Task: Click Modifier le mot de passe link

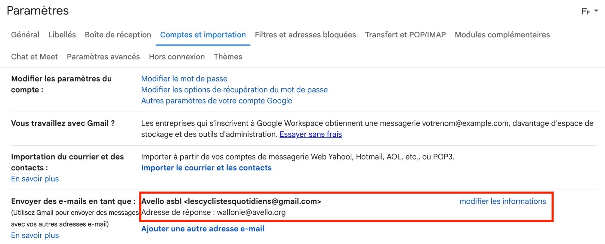Action: 184,79
